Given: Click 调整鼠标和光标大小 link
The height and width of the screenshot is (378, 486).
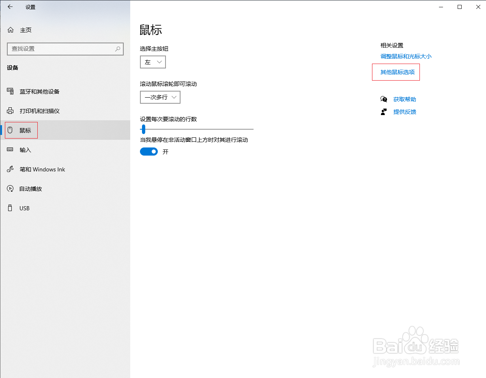Looking at the screenshot, I should coord(406,56).
